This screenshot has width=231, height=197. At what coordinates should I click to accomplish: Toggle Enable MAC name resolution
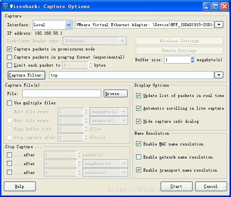[138, 144]
